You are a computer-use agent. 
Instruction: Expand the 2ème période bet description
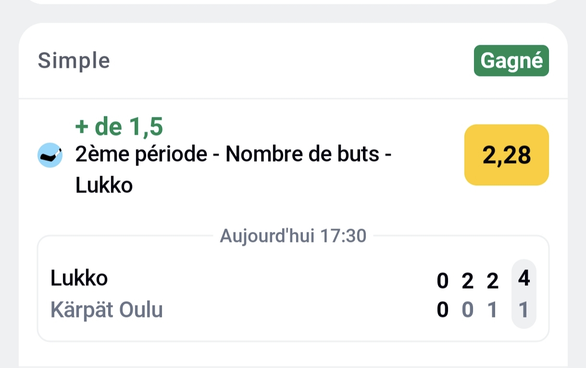[233, 154]
